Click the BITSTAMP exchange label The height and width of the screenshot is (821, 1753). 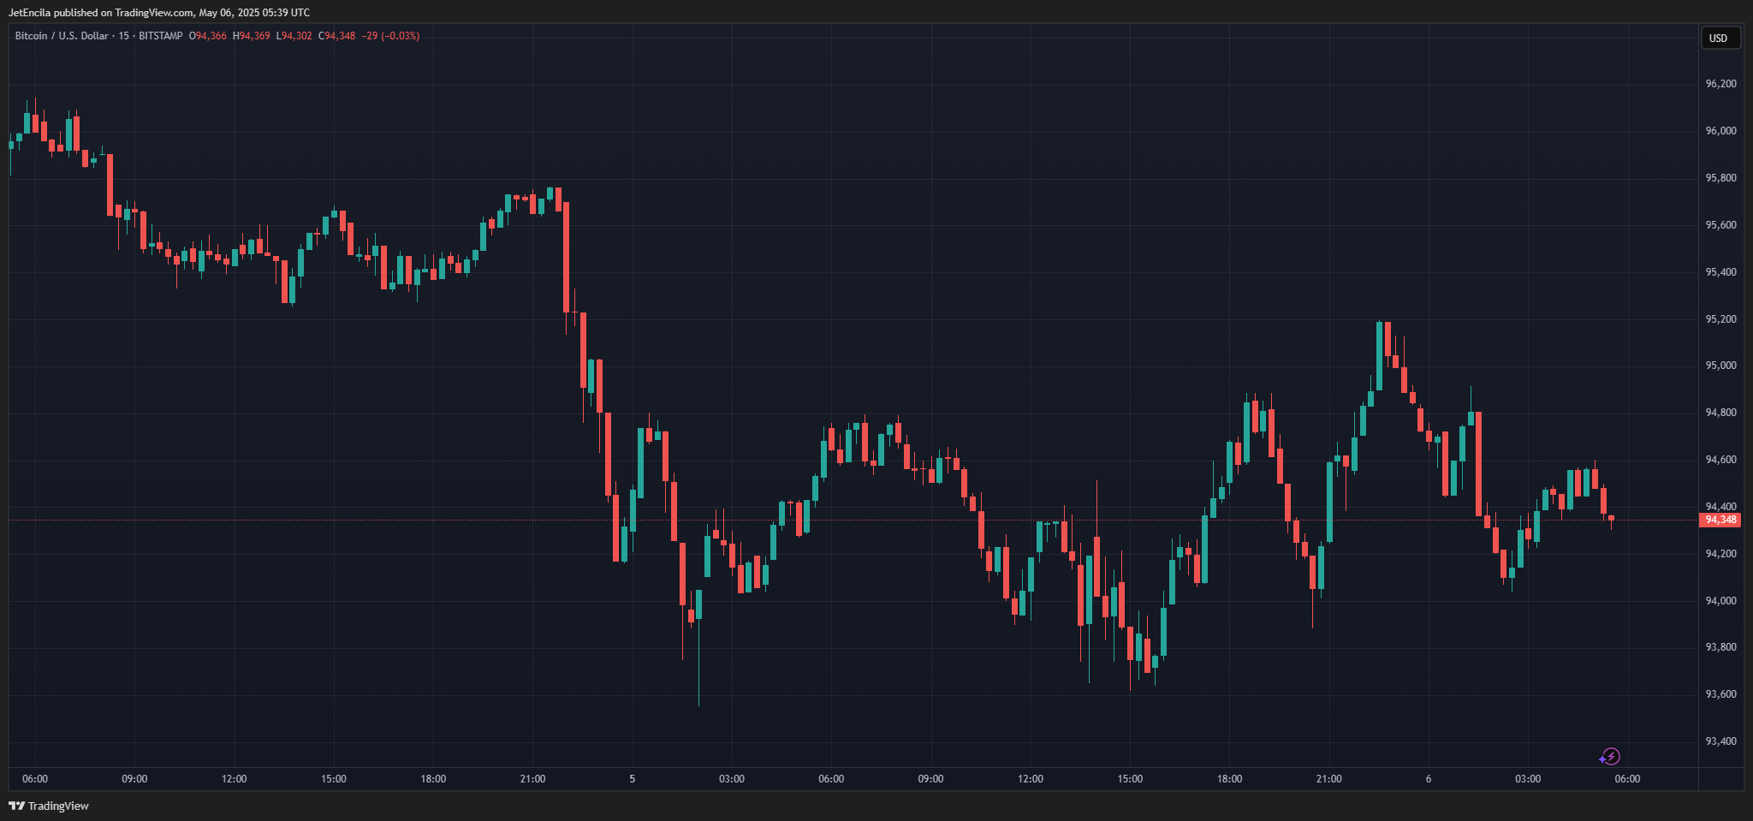point(160,36)
